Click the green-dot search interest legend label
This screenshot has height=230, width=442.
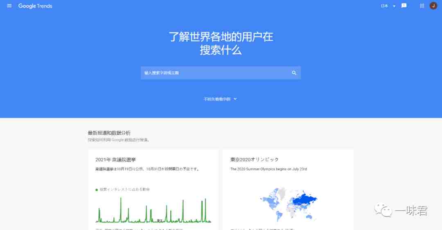coord(123,190)
